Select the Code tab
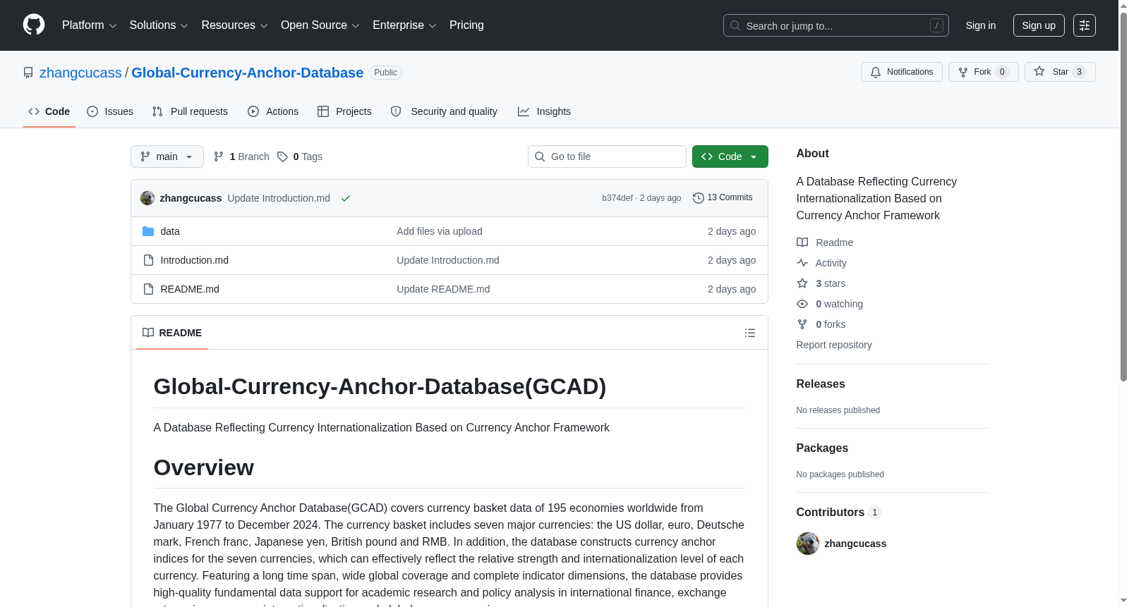Image resolution: width=1129 pixels, height=607 pixels. [49, 111]
